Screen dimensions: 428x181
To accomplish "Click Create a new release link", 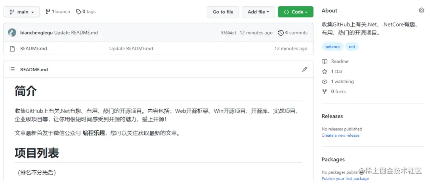I will 340,135.
